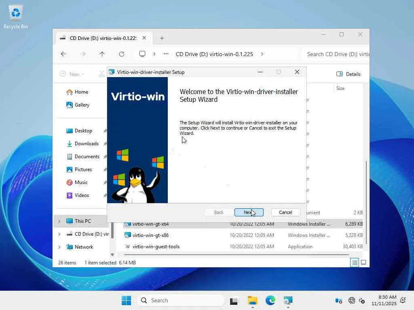Click the file list horizontal scrollbar
Image resolution: width=414 pixels, height=310 pixels.
coord(236,255)
